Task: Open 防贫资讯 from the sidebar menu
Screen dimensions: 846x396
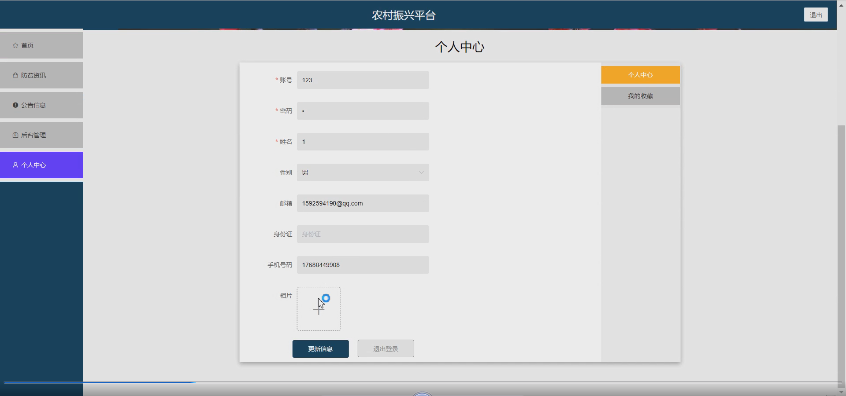Action: click(x=33, y=75)
